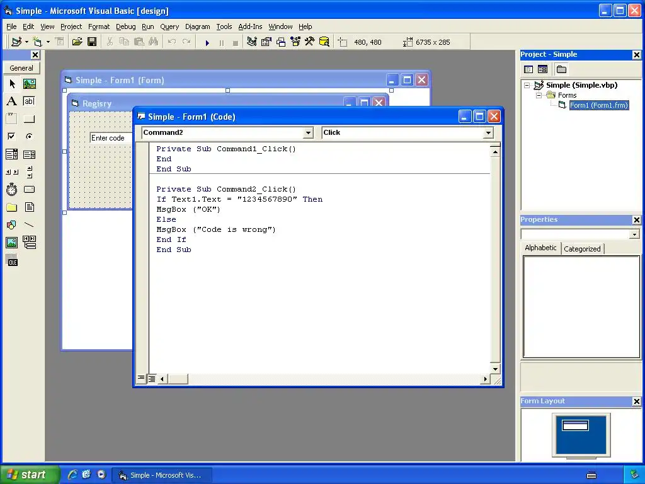Image resolution: width=645 pixels, height=484 pixels.
Task: Click the Find binoculars icon
Action: click(153, 42)
